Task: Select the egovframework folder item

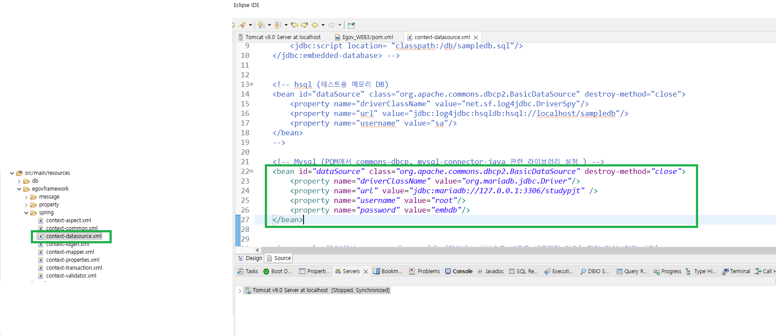Action: coord(46,189)
